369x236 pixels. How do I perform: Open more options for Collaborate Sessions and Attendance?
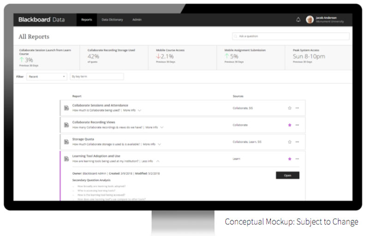(297, 108)
